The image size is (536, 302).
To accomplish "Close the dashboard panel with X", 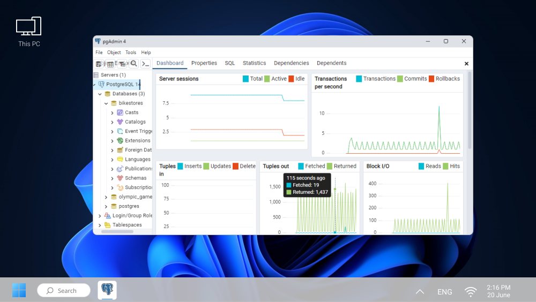I will [x=466, y=64].
